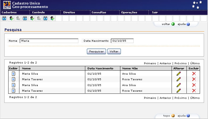The height and width of the screenshot is (119, 208).
Task: Click the green voltar arrow icon at top right
Action: click(x=173, y=24)
